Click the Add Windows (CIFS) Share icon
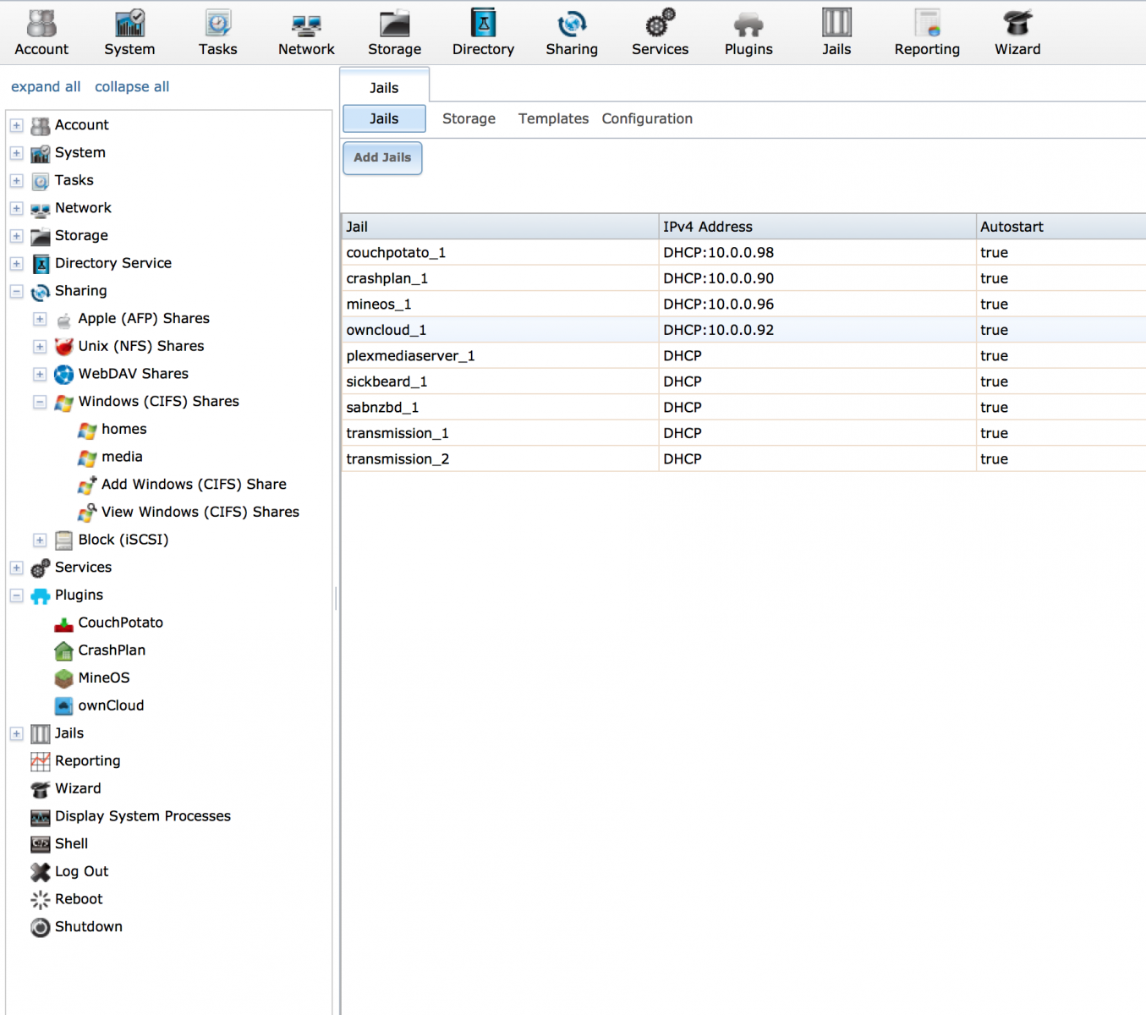Viewport: 1146px width, 1015px height. [87, 485]
